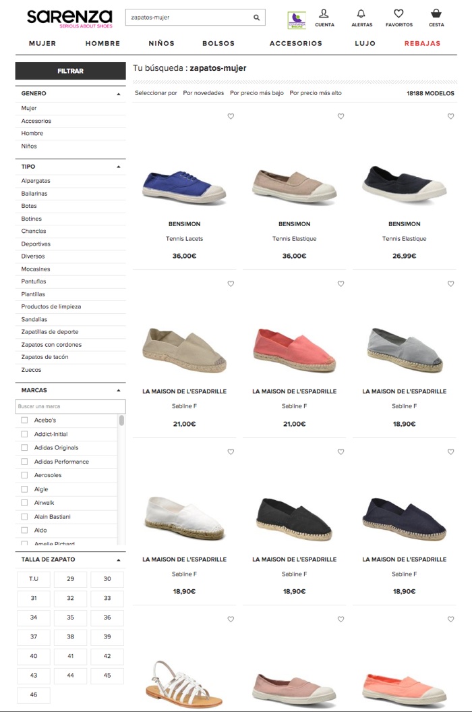The width and height of the screenshot is (472, 712).
Task: Favorite the navy Bensimon Tennis Elastique 26,99€
Action: tap(450, 116)
